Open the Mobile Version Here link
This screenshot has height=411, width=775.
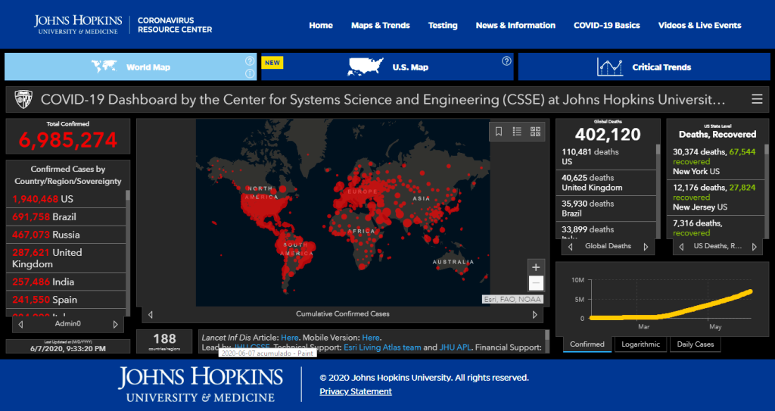coord(371,338)
